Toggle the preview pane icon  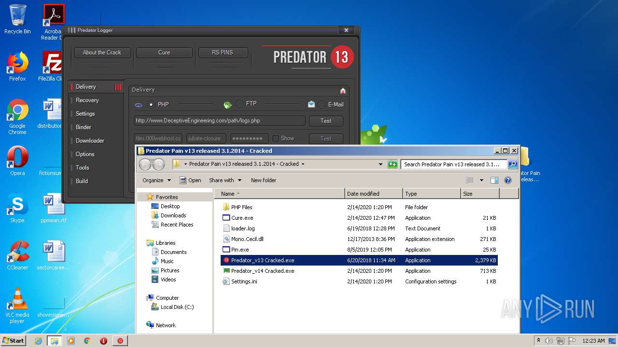pos(494,180)
